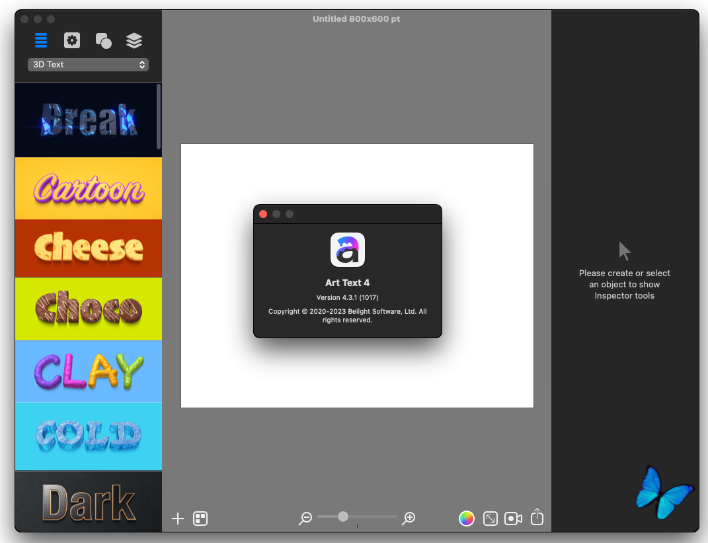Click the plus add object button

178,519
